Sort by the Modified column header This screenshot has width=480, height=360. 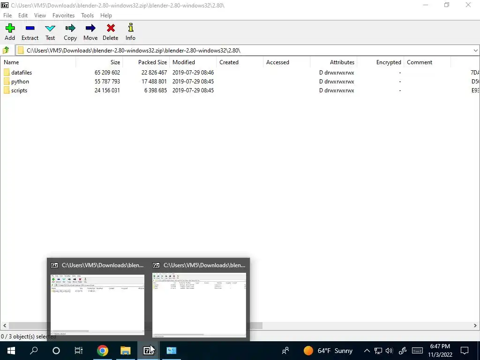tap(193, 62)
